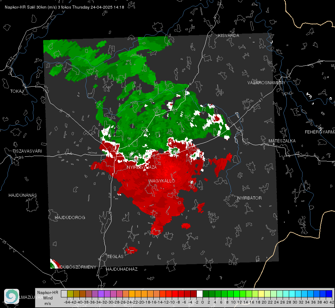The width and height of the screenshot is (335, 308).
Task: Click the HAJDÚDOROG label
Action: coord(70,218)
